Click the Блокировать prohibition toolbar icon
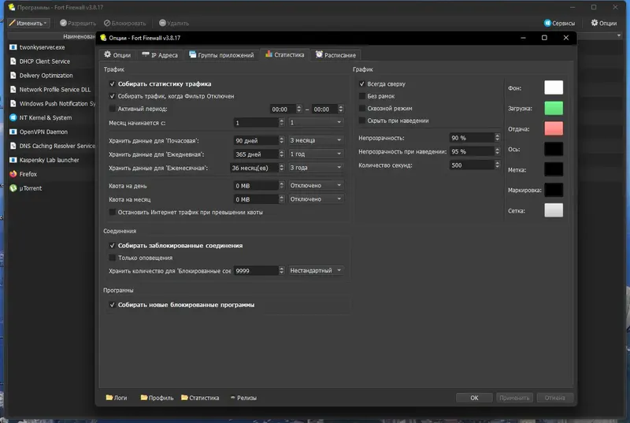This screenshot has height=423, width=630. pos(107,24)
